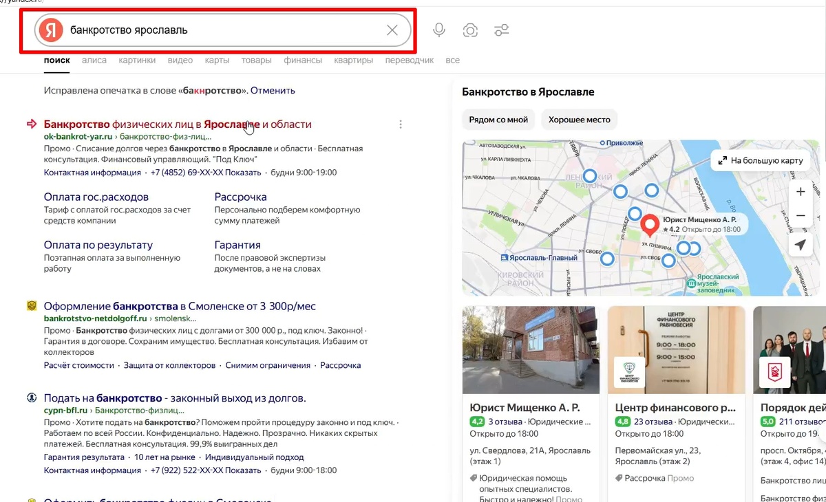Image resolution: width=826 pixels, height=502 pixels.
Task: Open На большую карту button
Action: pyautogui.click(x=761, y=160)
